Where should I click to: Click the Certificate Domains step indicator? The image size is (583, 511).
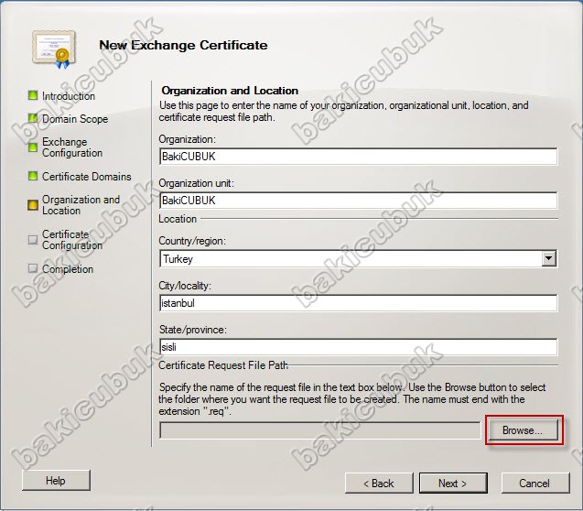click(33, 176)
